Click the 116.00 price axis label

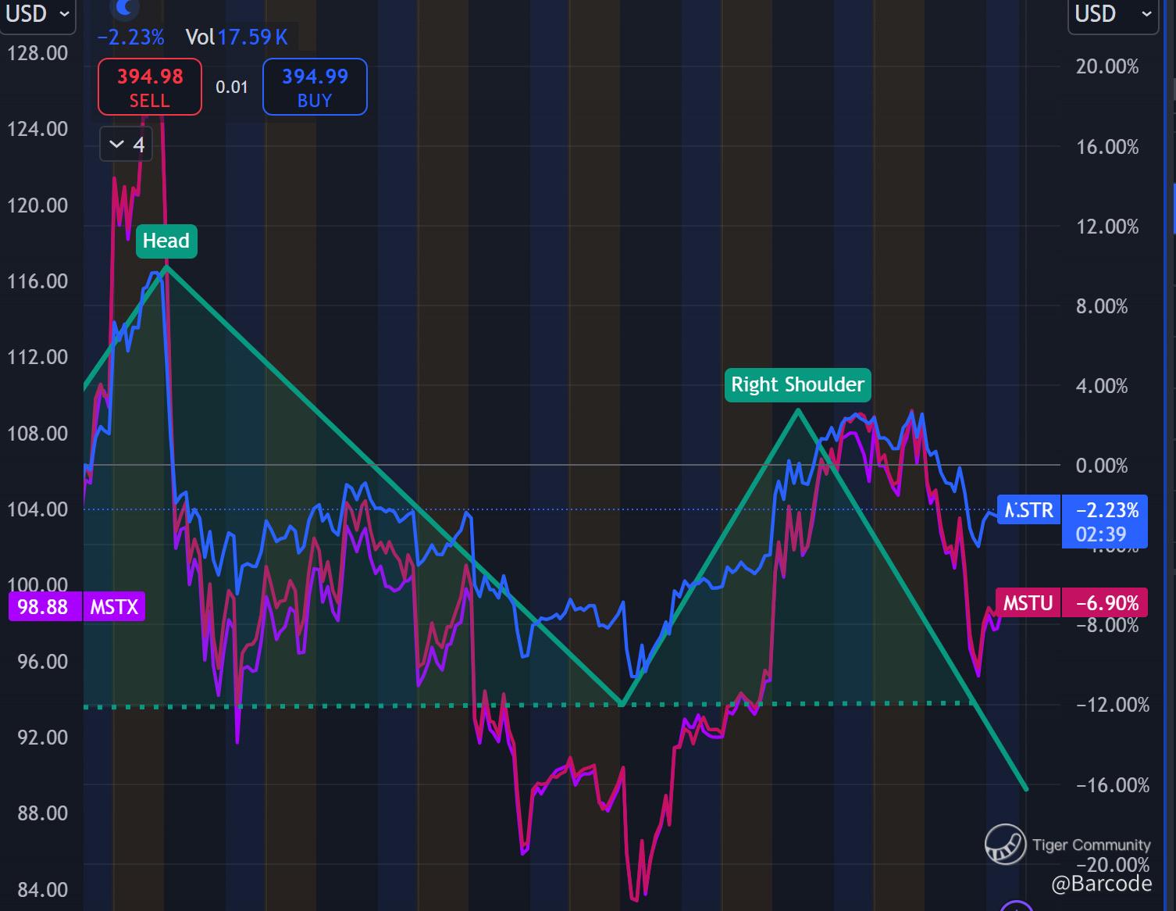[37, 281]
